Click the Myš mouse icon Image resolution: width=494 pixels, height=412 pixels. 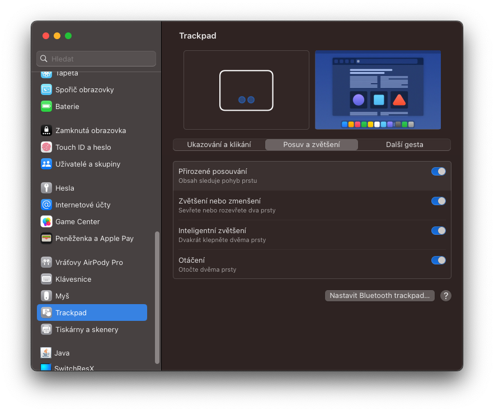[46, 296]
